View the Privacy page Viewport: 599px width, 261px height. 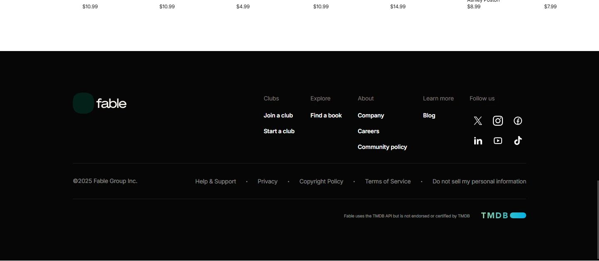coord(267,181)
